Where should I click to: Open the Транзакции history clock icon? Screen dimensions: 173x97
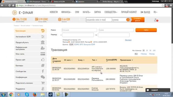click(x=43, y=31)
